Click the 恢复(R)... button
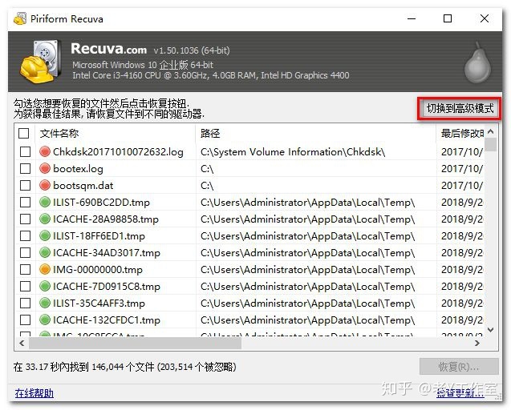 click(x=459, y=367)
